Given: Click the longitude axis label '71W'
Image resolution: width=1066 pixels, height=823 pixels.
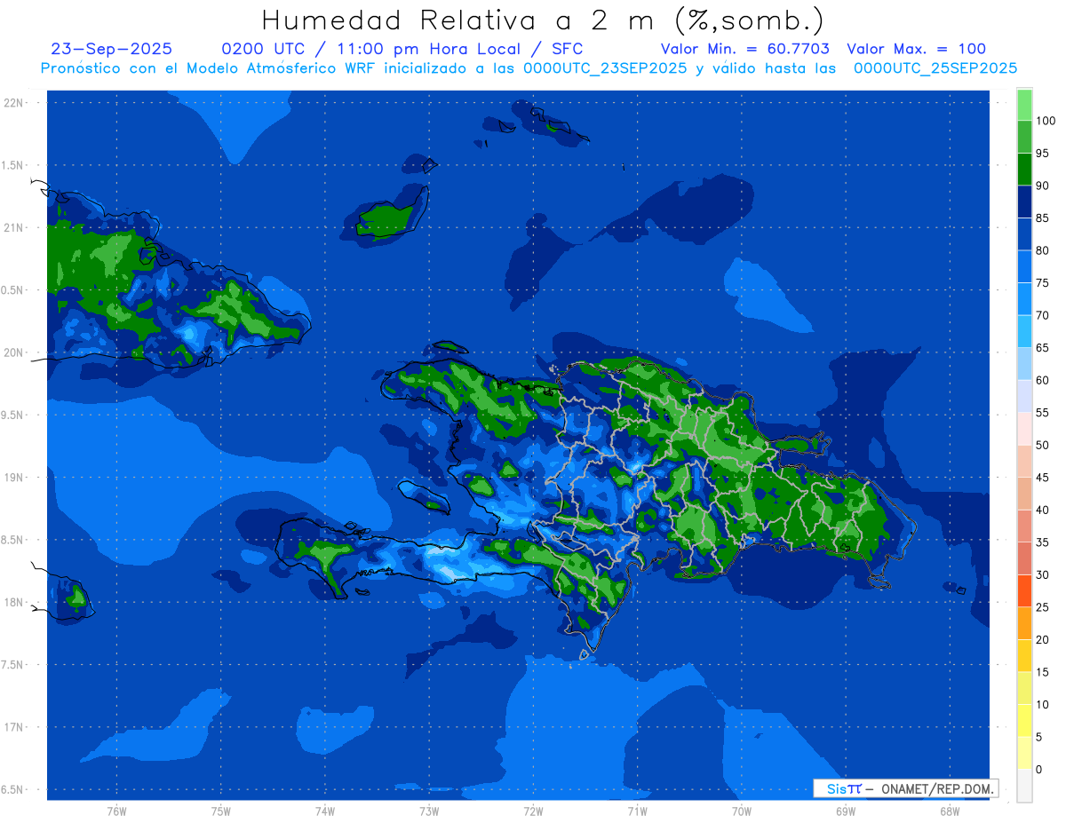Looking at the screenshot, I should pos(637,811).
